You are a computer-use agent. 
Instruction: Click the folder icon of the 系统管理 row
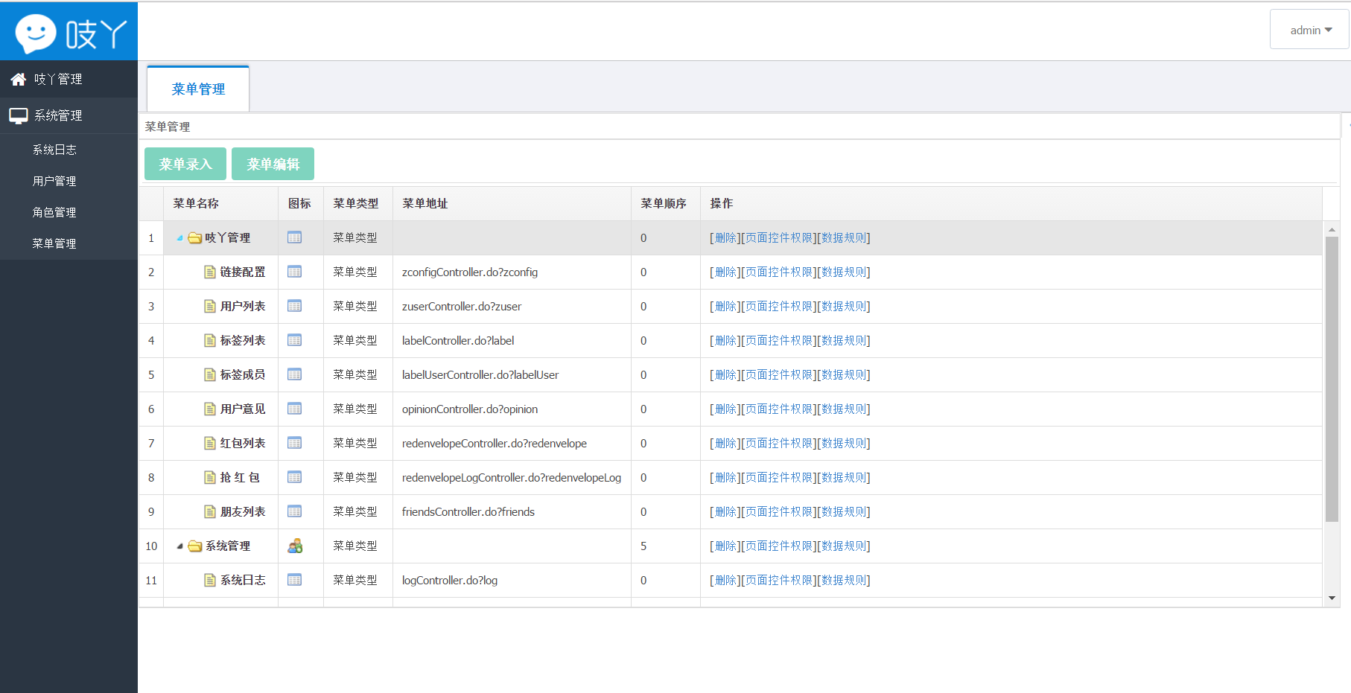coord(195,546)
